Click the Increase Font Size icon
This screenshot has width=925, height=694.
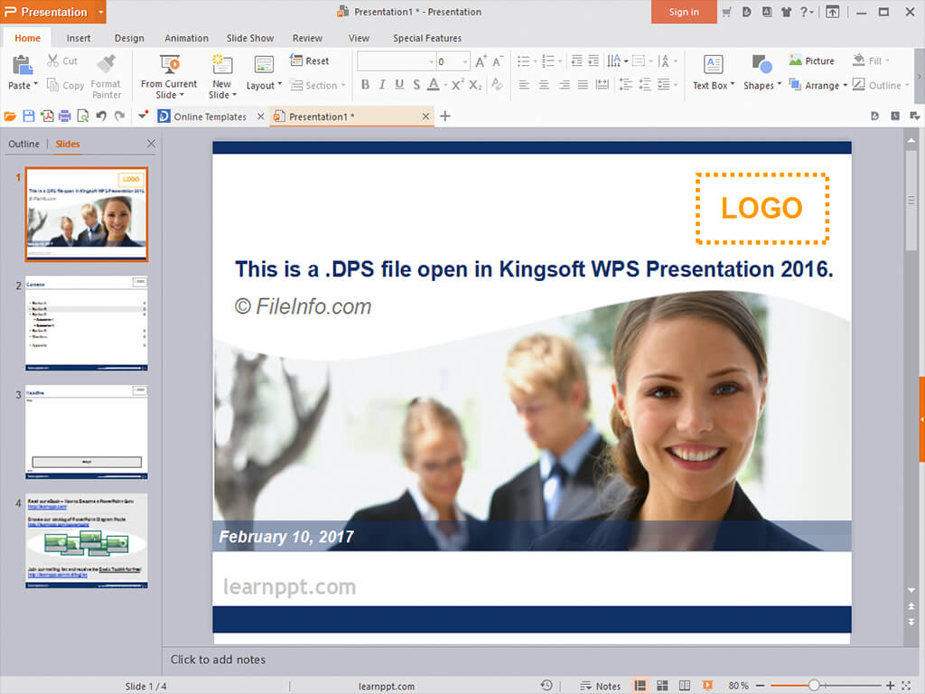(x=481, y=61)
